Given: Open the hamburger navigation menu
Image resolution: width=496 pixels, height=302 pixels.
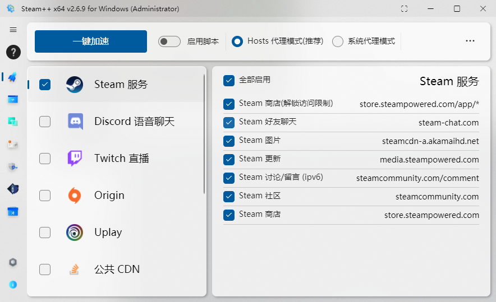Looking at the screenshot, I should click(13, 30).
